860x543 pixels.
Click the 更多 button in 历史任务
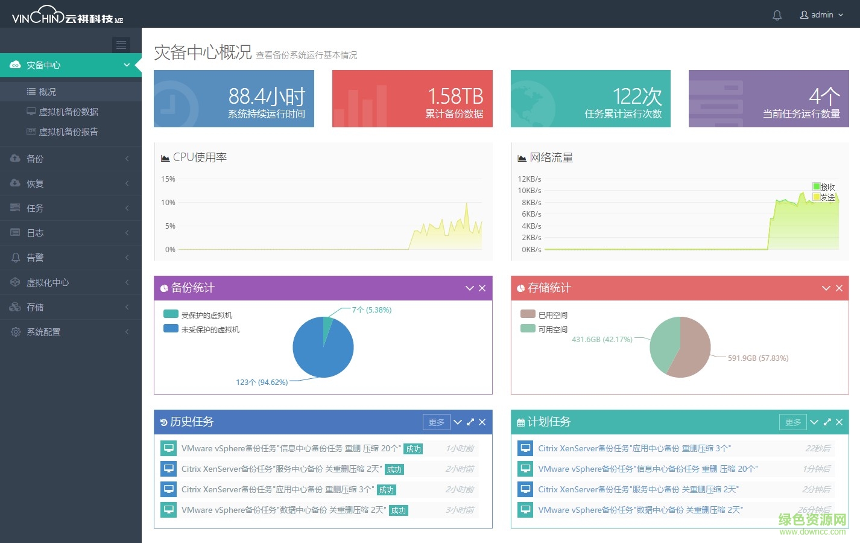pyautogui.click(x=436, y=422)
